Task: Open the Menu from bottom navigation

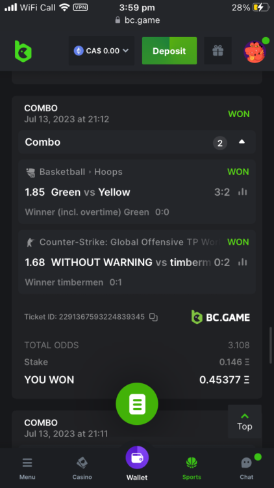Action: tap(27, 468)
